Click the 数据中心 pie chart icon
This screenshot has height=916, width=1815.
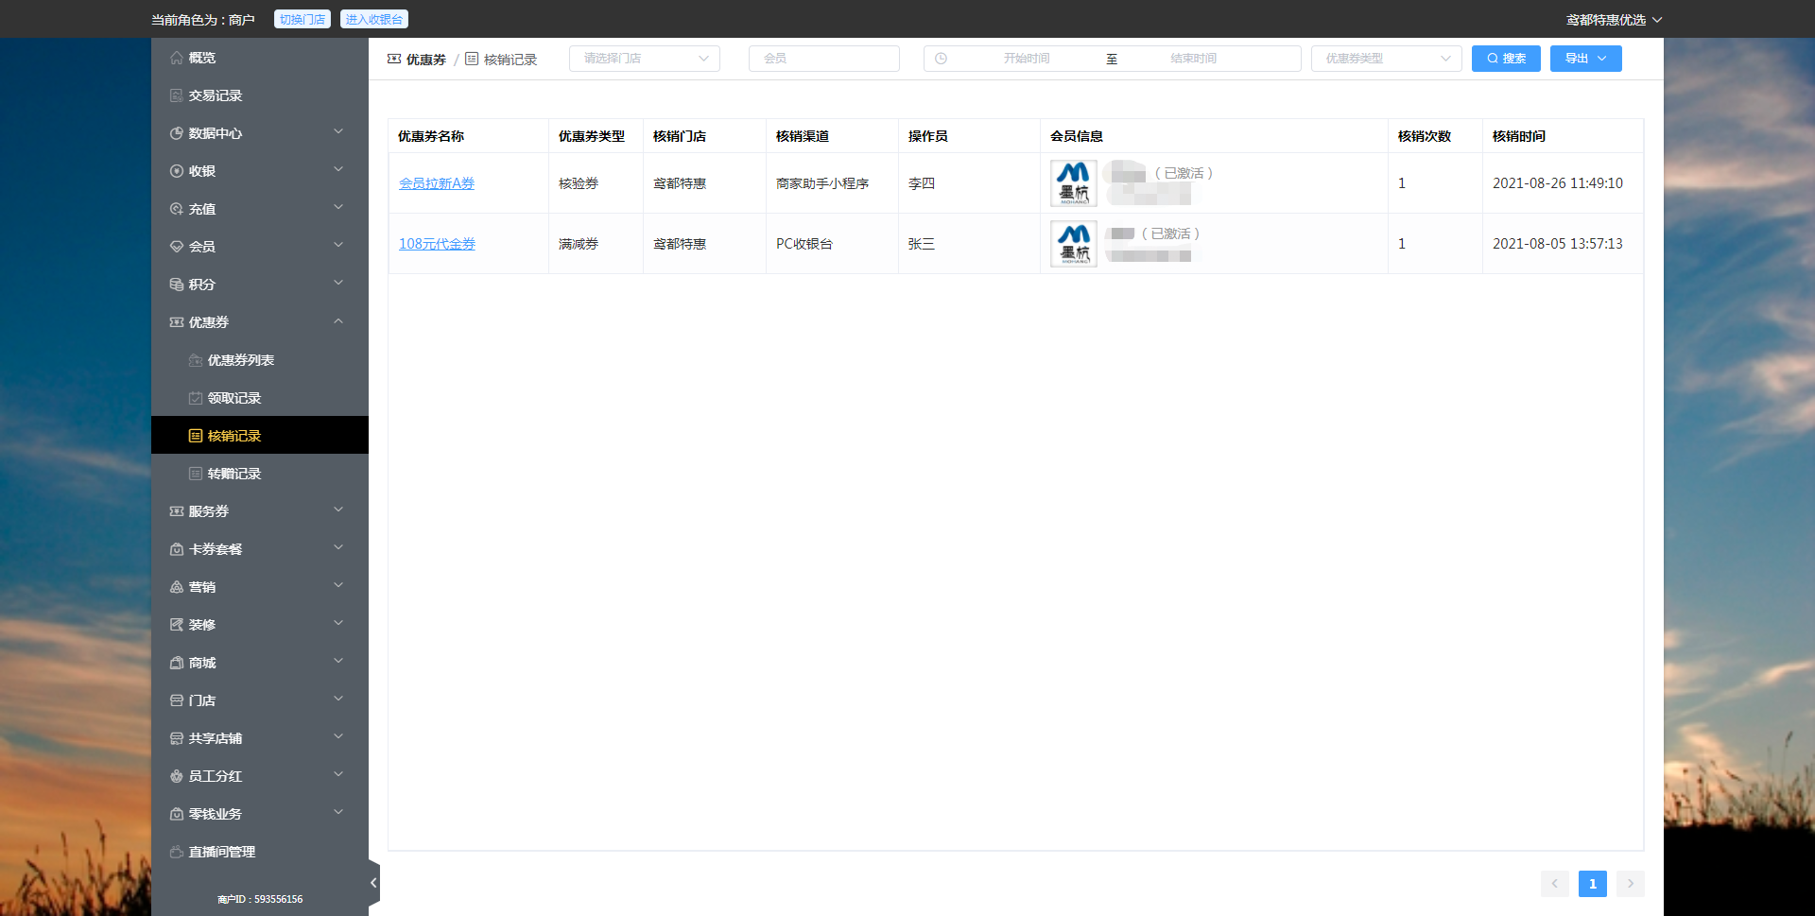[177, 133]
